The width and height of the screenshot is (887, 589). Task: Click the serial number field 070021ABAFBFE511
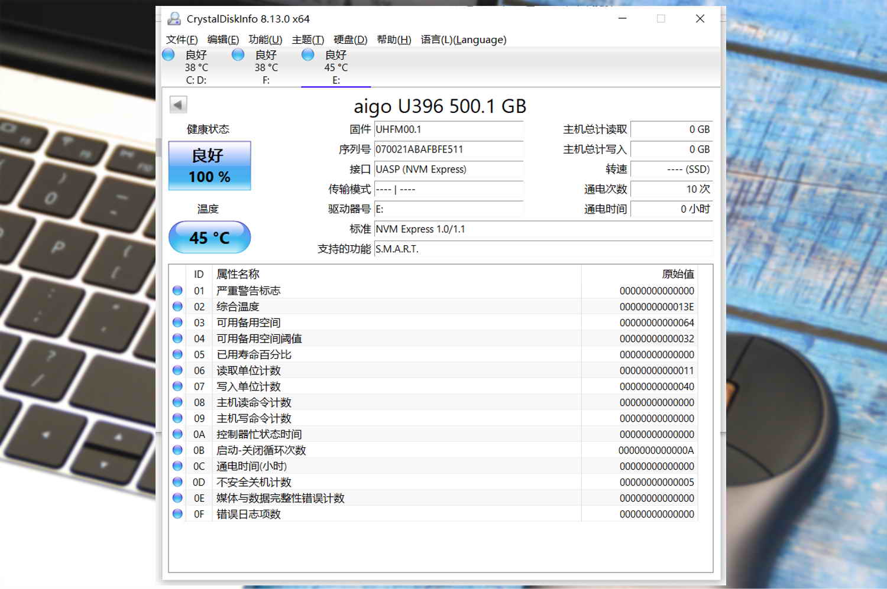[x=449, y=149]
